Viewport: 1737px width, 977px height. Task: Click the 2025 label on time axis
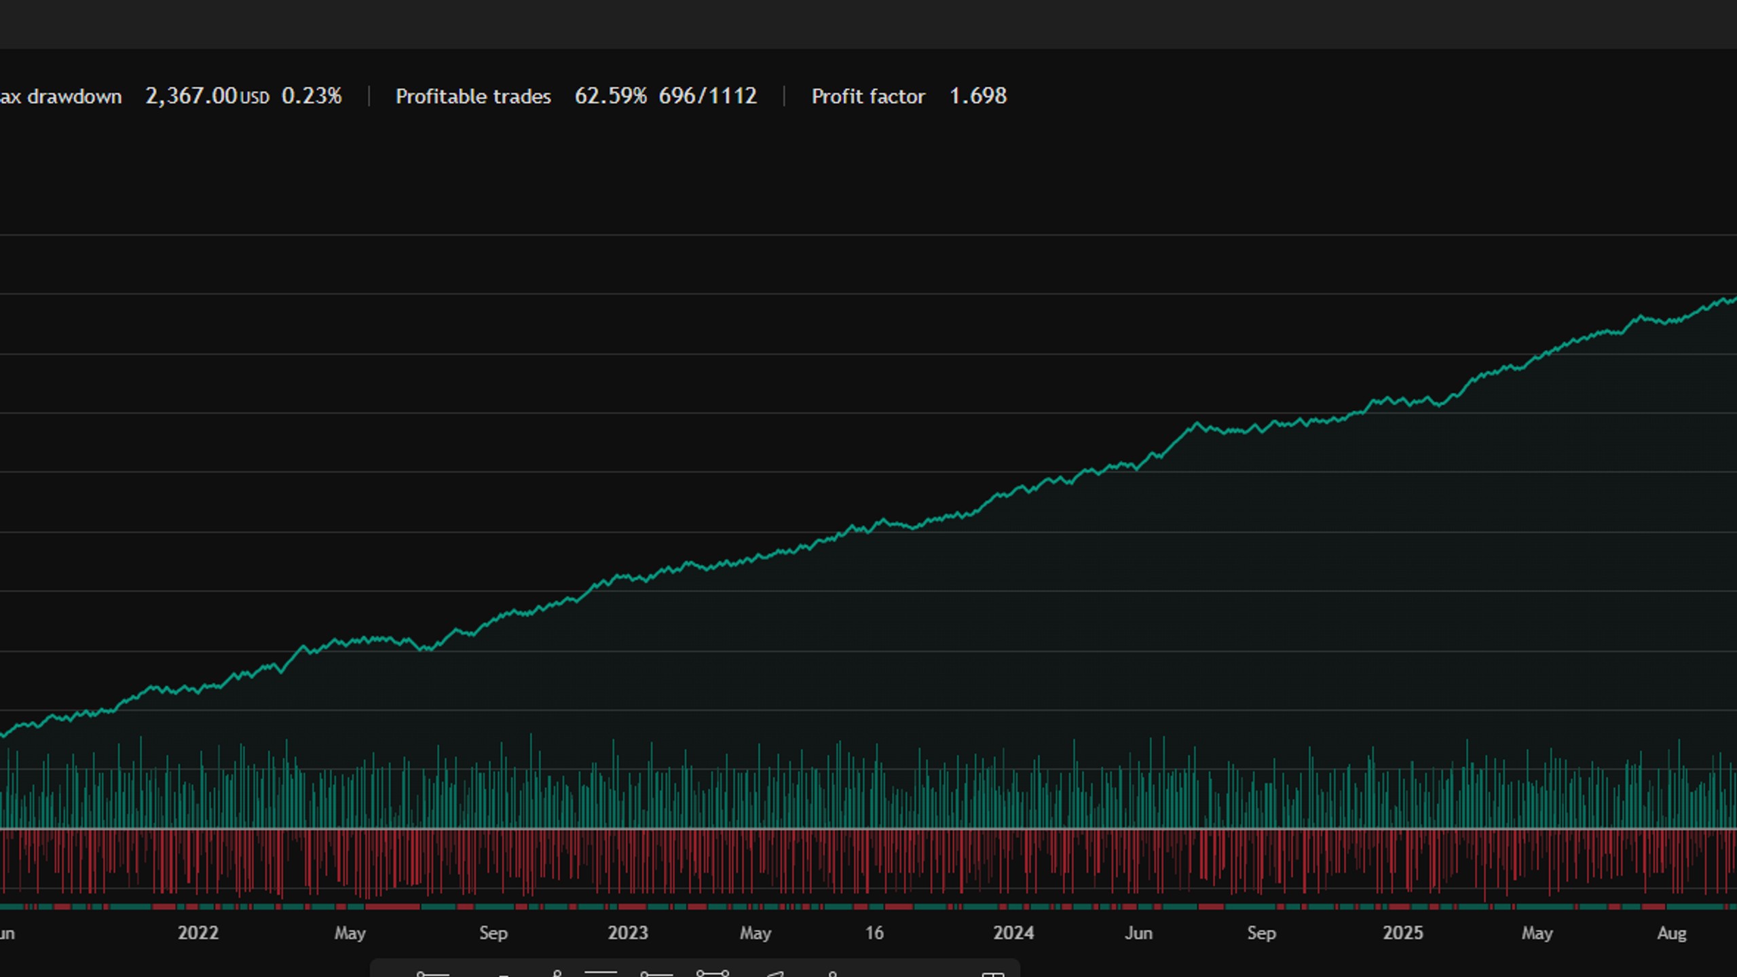pyautogui.click(x=1403, y=933)
